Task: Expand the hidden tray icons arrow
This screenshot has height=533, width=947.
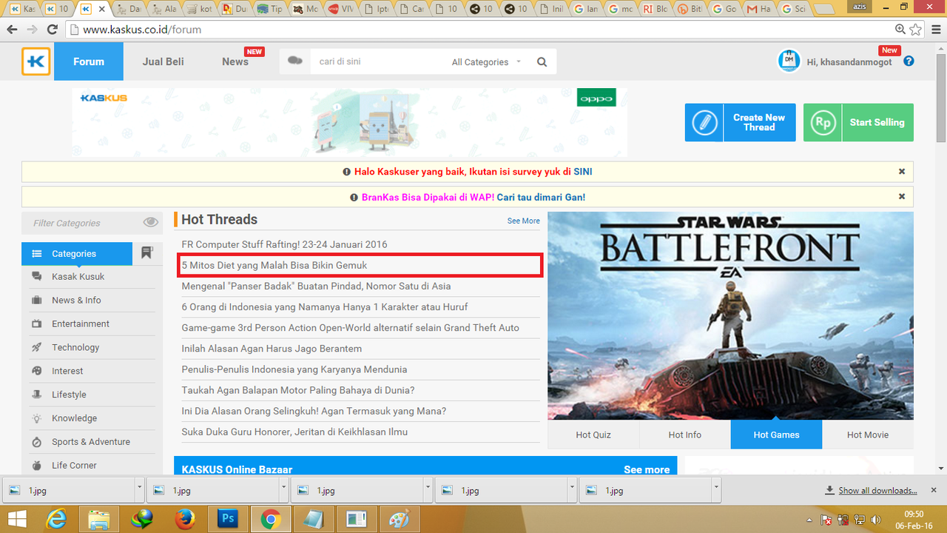Action: tap(809, 520)
